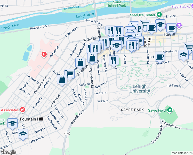Select the Webster St label
This screenshot has width=193, height=155.
148,57
